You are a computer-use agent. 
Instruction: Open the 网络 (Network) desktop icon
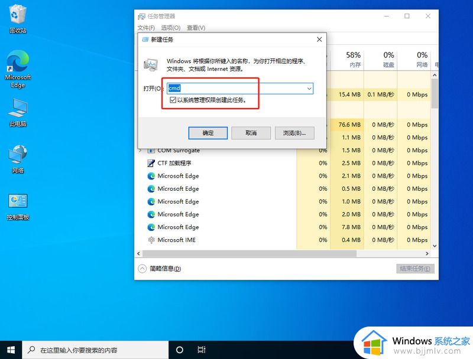click(x=18, y=159)
